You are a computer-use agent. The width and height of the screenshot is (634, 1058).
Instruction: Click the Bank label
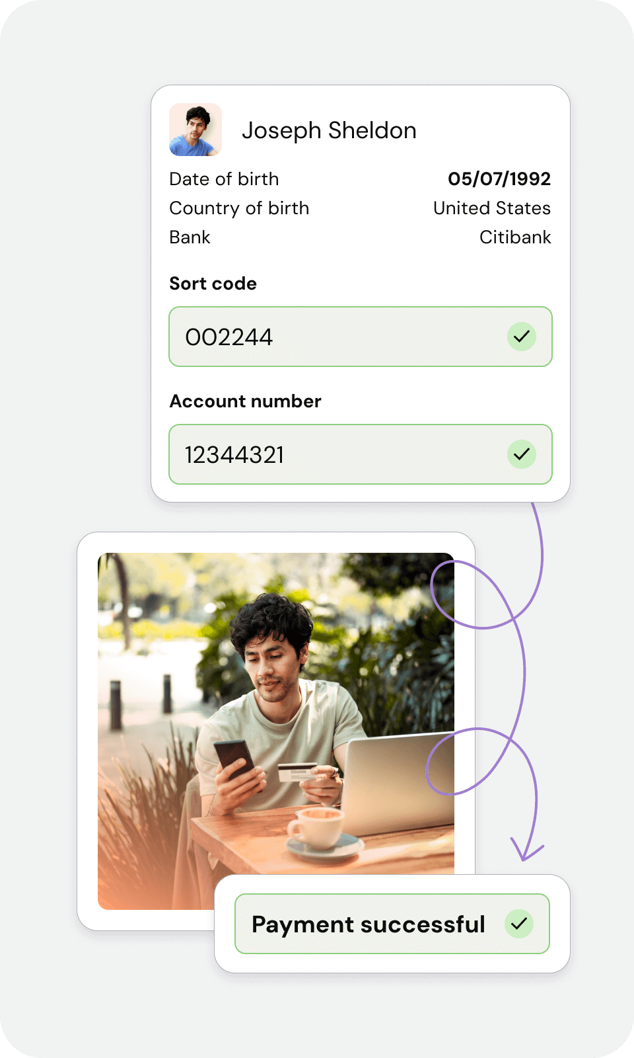pos(190,237)
